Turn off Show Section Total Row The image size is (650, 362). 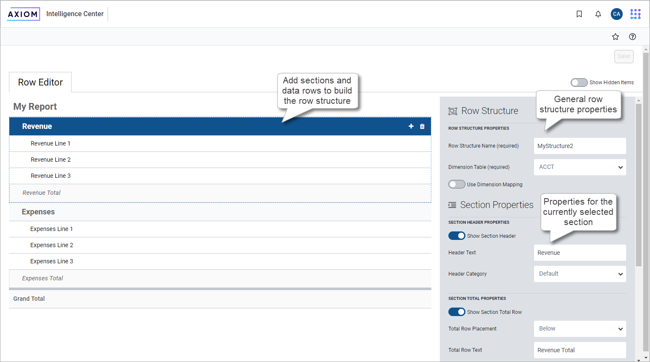pyautogui.click(x=456, y=312)
